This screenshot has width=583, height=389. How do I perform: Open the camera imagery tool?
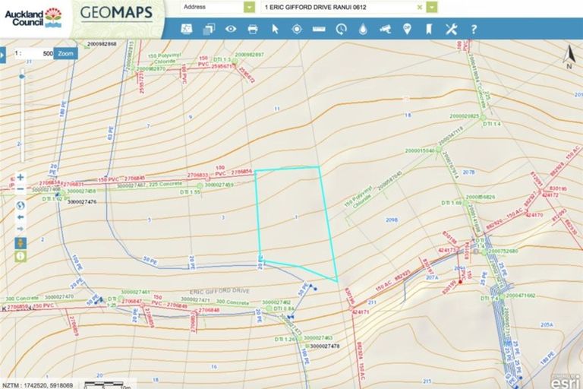pos(385,29)
